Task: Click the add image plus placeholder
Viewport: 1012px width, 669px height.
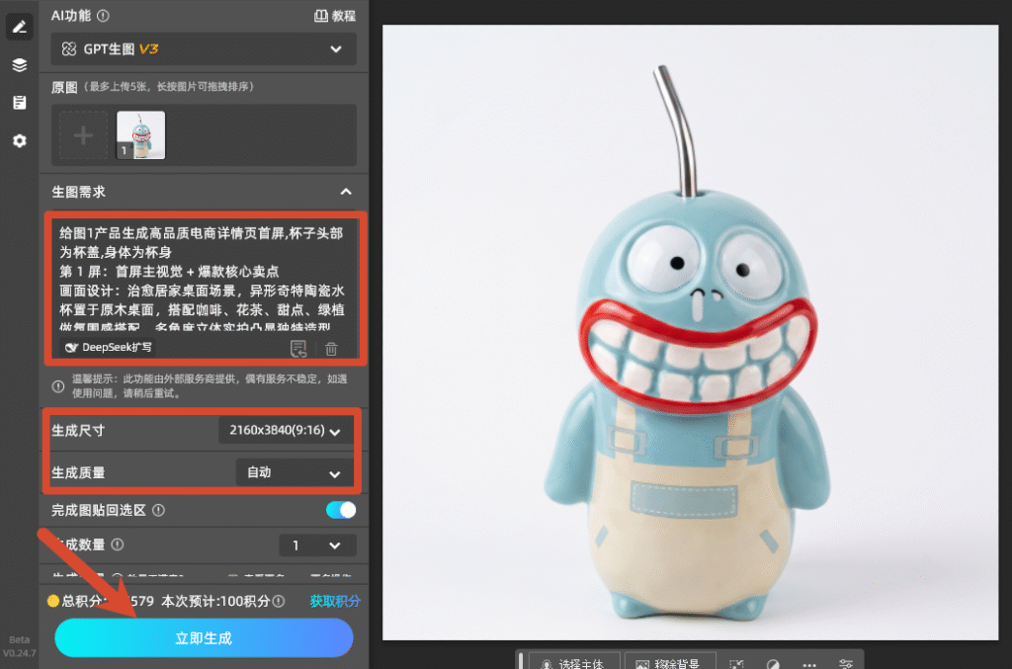Action: 83,135
